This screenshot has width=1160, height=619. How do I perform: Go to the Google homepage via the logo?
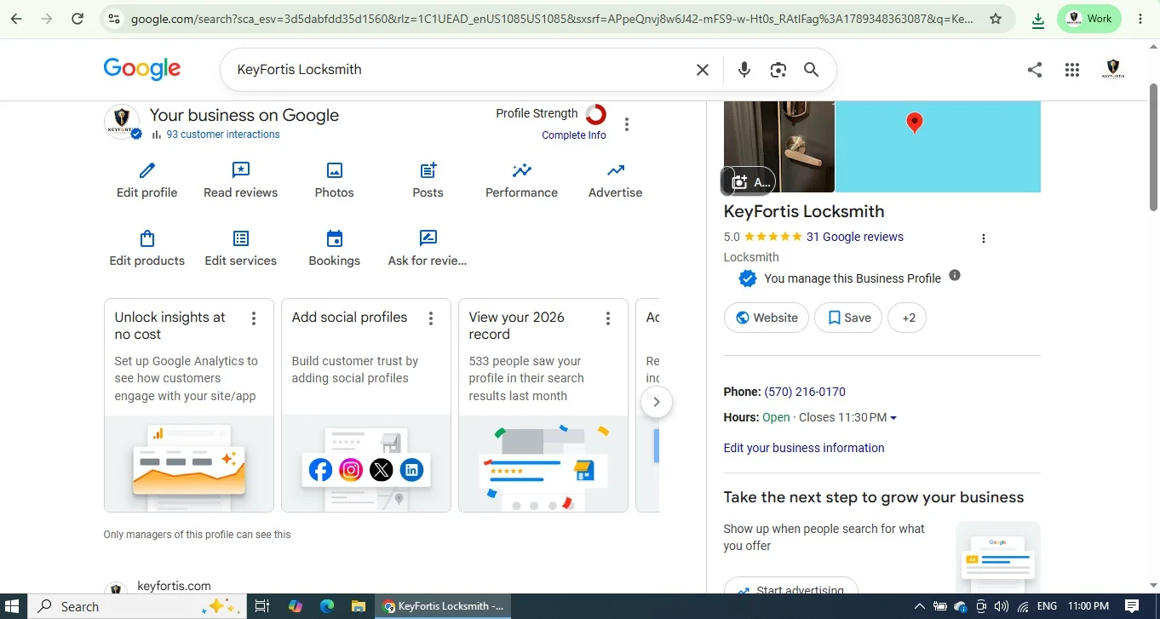pyautogui.click(x=142, y=69)
